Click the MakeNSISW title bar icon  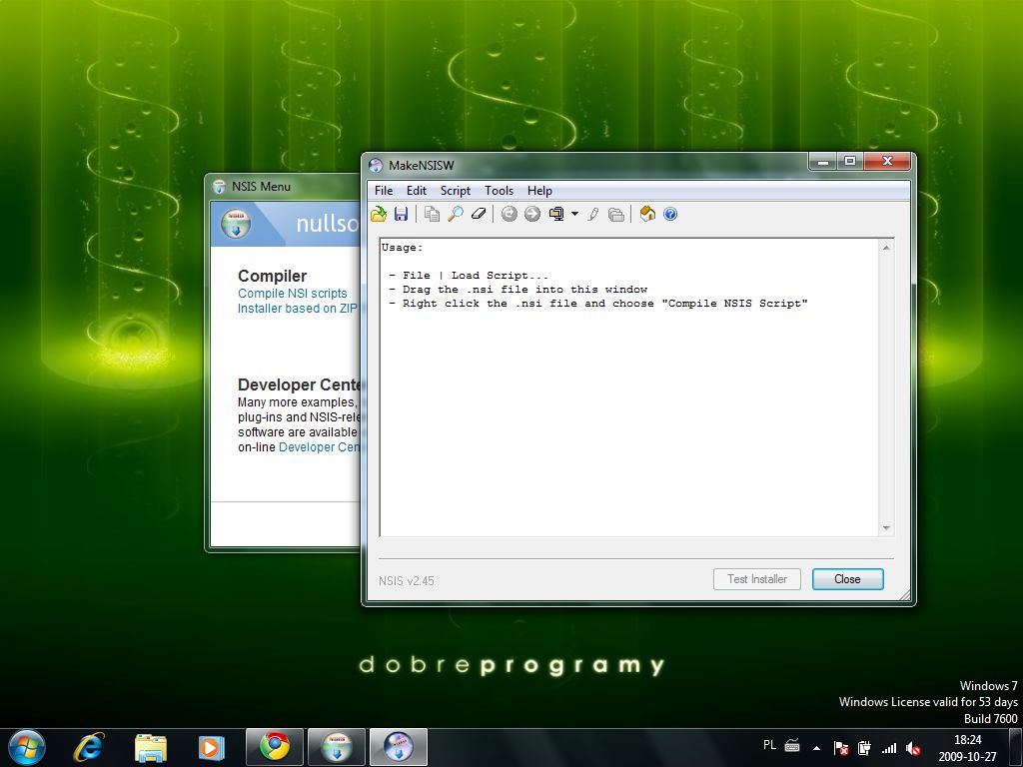[x=376, y=165]
